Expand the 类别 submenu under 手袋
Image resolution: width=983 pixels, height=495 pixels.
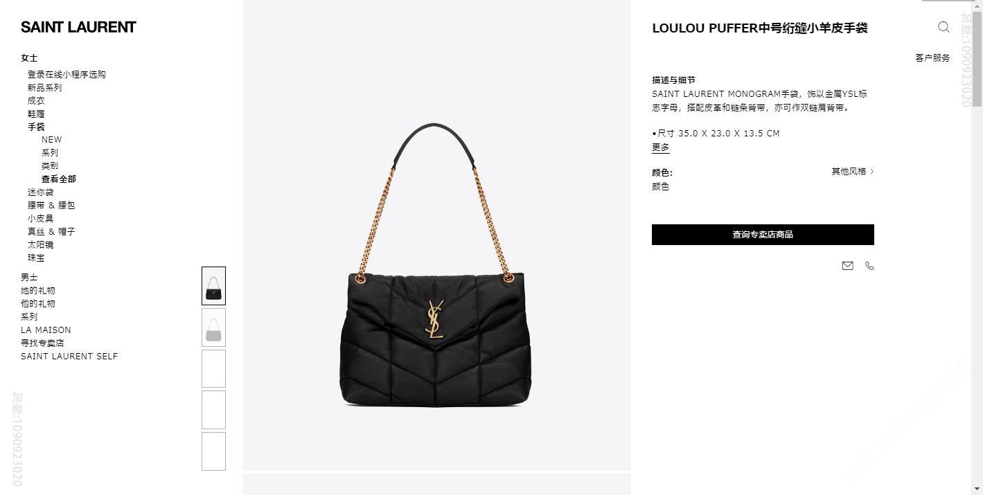coord(50,166)
